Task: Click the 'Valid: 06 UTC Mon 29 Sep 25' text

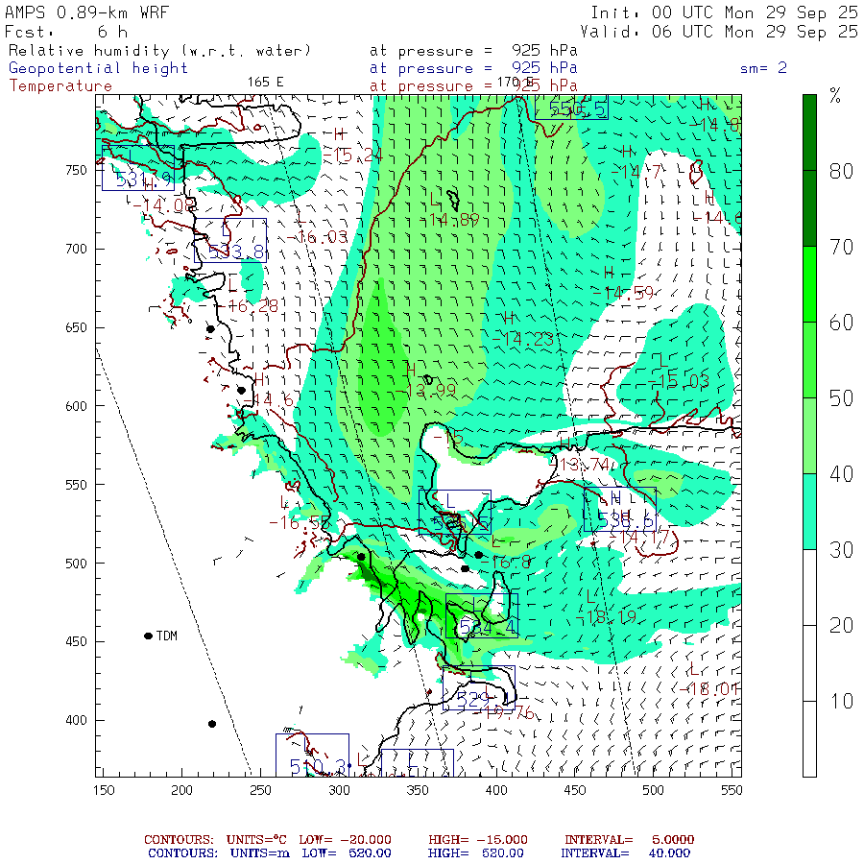Action: 718,32
